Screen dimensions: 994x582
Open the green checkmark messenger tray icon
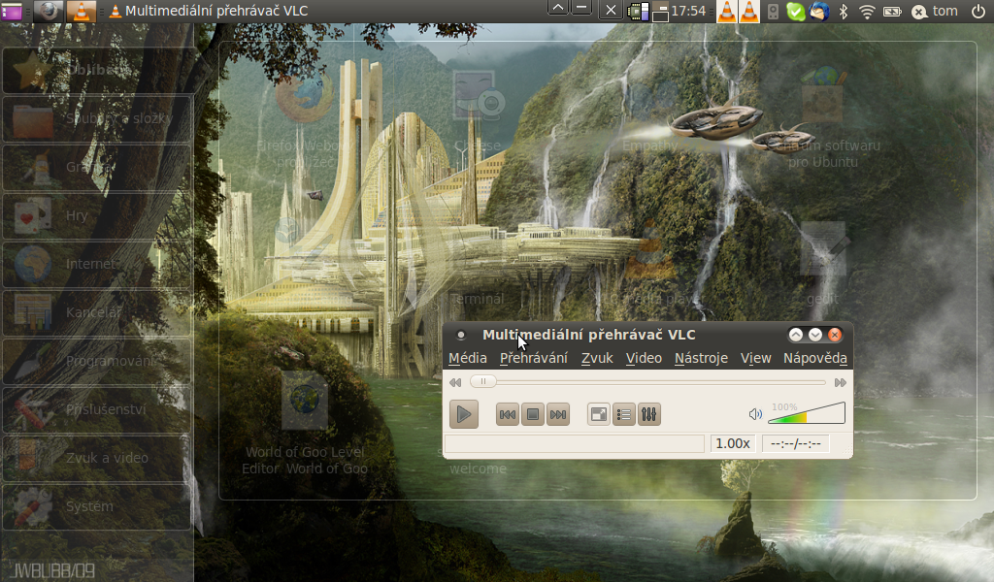[x=796, y=12]
